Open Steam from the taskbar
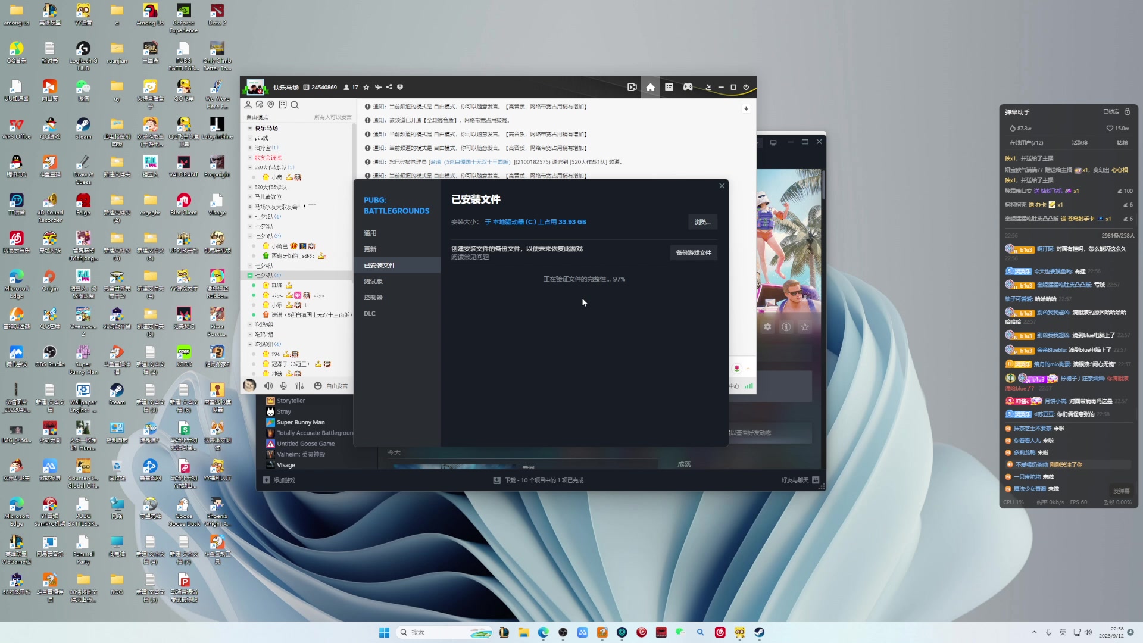This screenshot has height=643, width=1143. [759, 632]
